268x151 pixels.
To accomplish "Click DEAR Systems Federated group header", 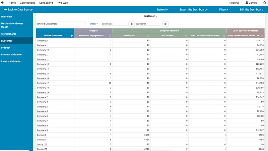I will pos(246,31).
